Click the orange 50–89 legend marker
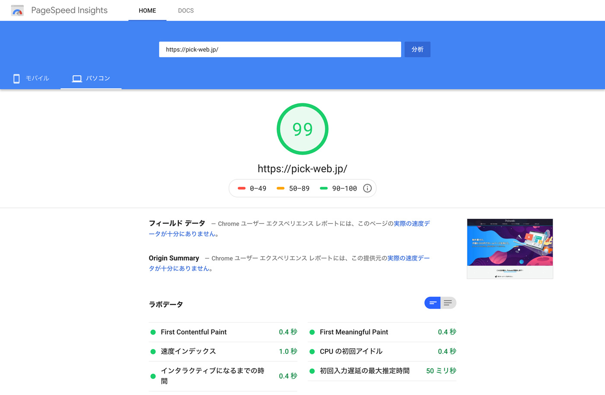The image size is (605, 395). (280, 188)
